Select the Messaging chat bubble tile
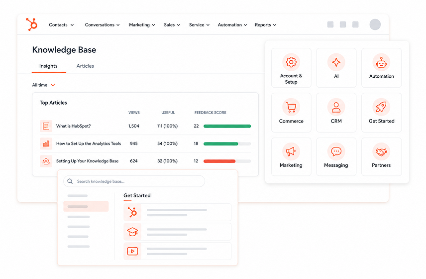 coord(336,156)
